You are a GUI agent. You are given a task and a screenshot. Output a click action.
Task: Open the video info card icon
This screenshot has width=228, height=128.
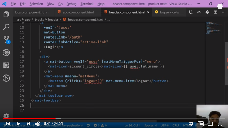pos(220,7)
